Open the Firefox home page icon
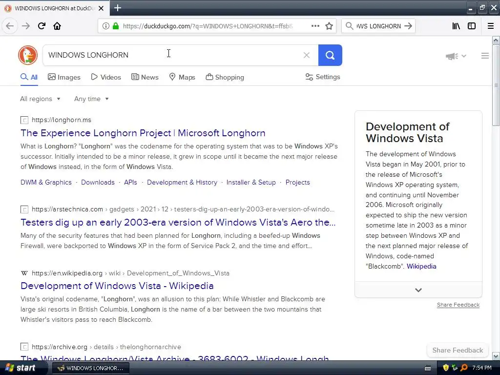This screenshot has width=500, height=375. (x=57, y=26)
